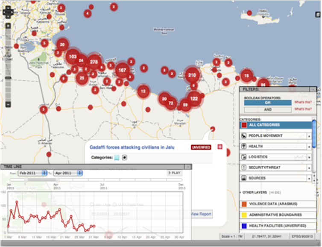This screenshot has height=247, width=322.
Task: Click the SOURCES category icon
Action: (243, 178)
